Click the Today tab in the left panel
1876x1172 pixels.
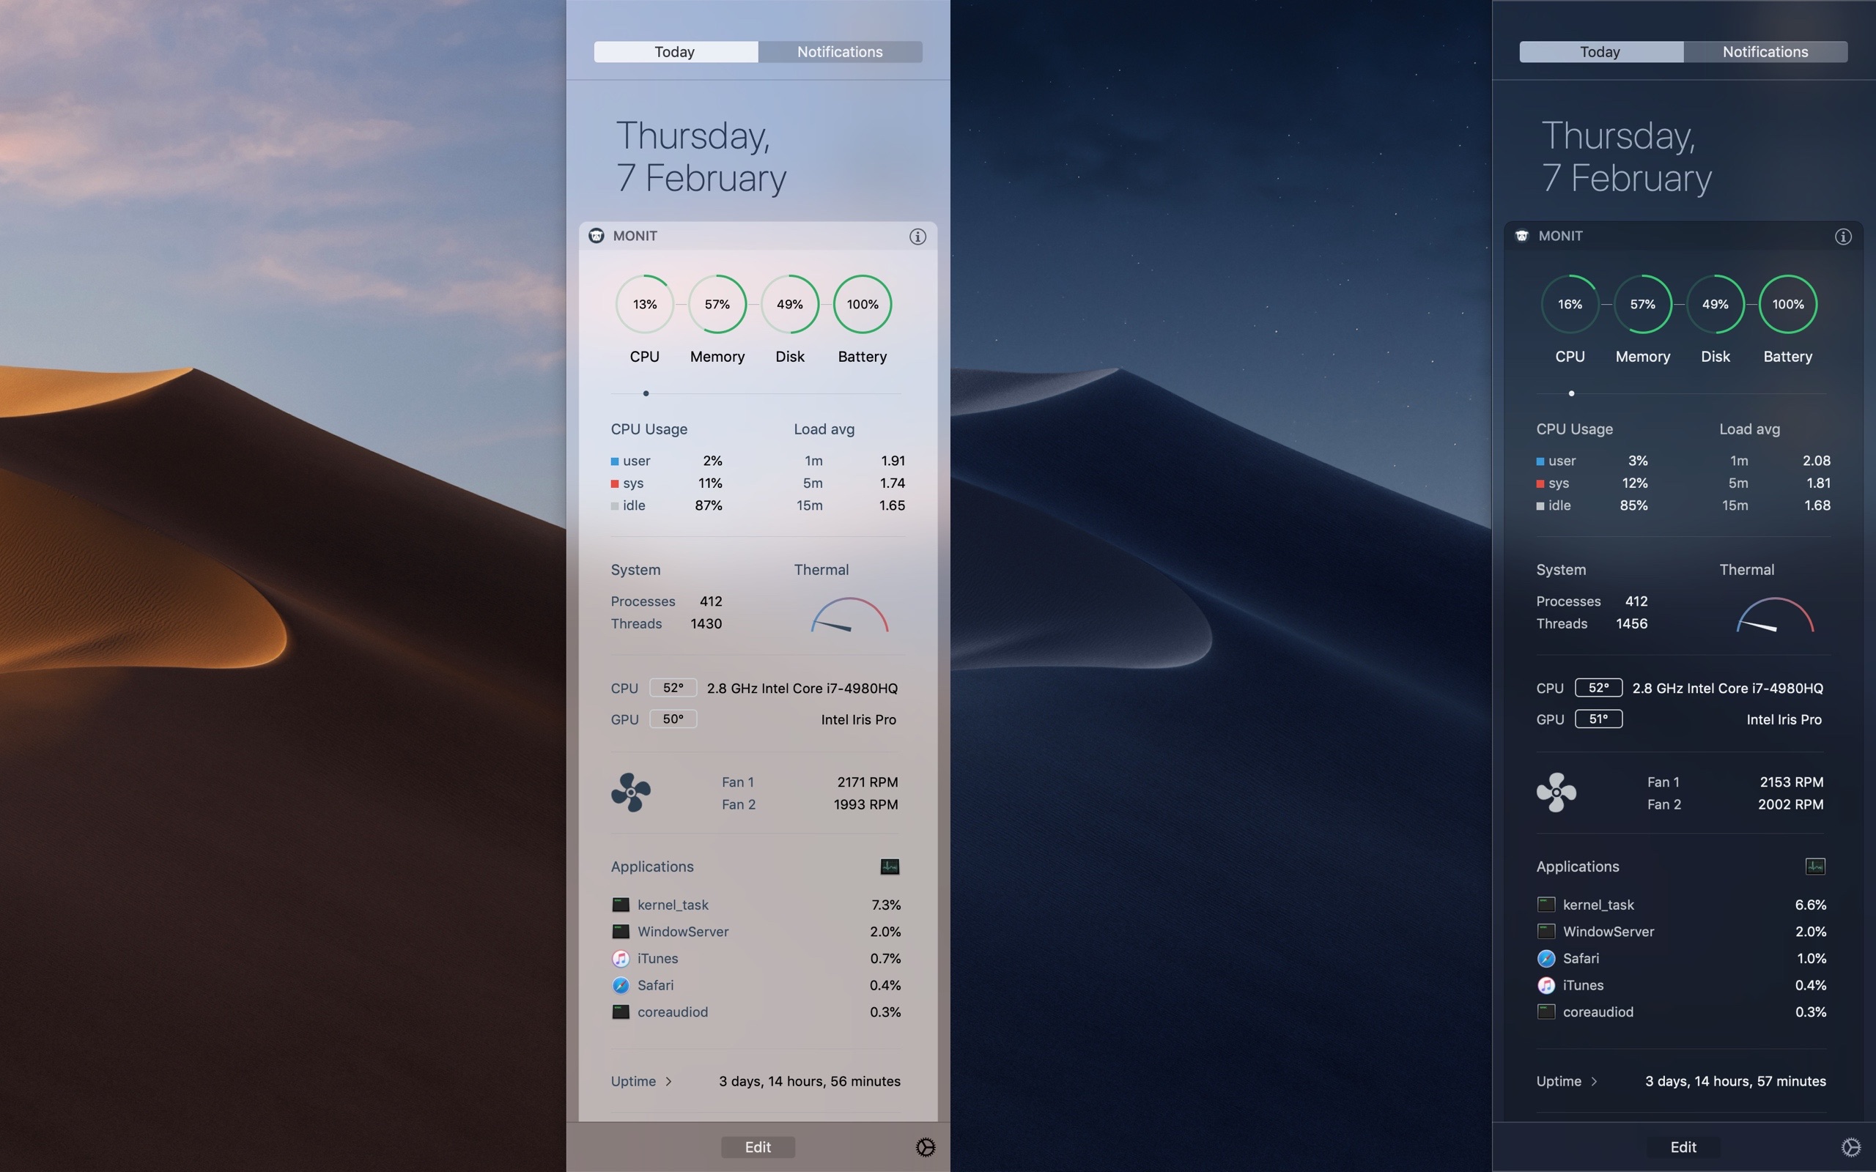[x=676, y=48]
